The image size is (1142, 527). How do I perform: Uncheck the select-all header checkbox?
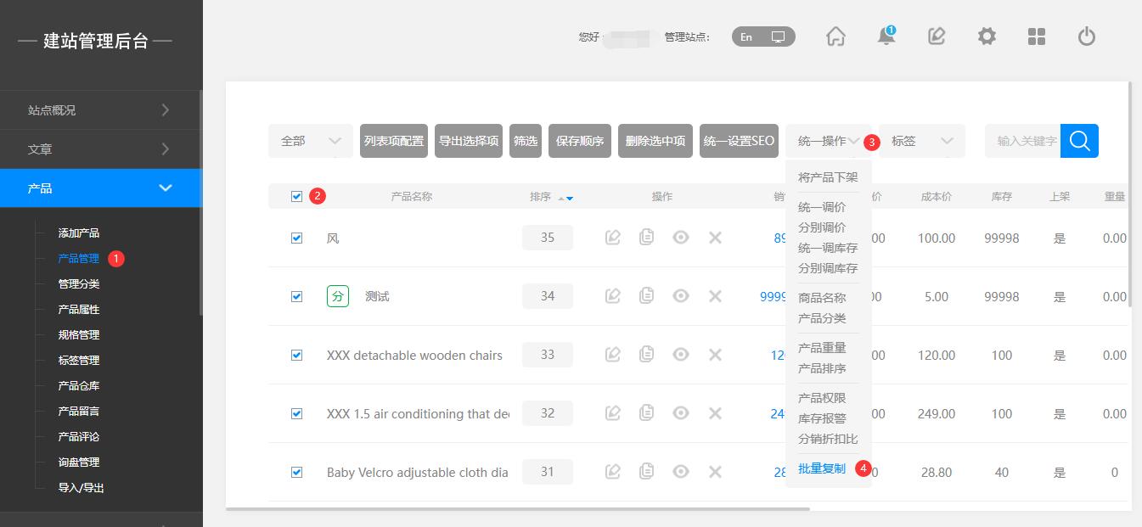(296, 196)
